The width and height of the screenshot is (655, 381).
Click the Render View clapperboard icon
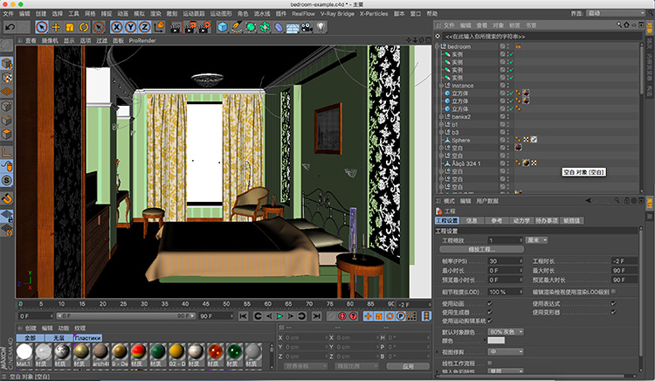coord(176,28)
